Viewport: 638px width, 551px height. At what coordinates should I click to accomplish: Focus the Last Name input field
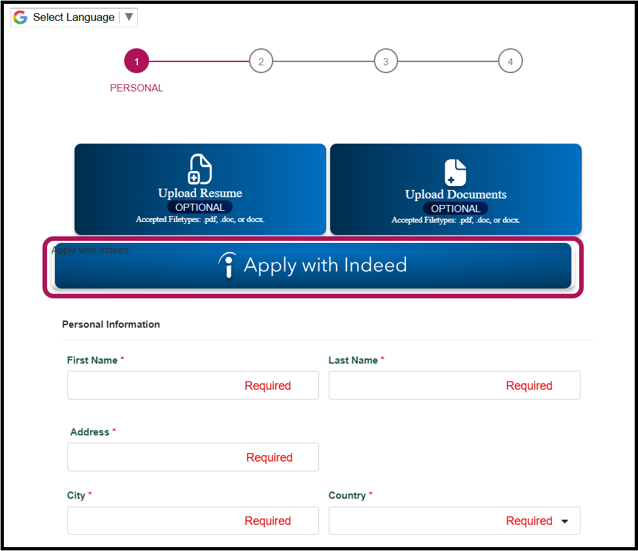click(x=454, y=385)
